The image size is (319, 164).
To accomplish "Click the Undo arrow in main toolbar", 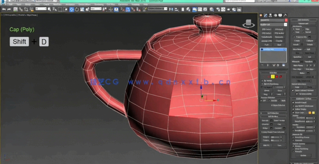I will [4, 9].
